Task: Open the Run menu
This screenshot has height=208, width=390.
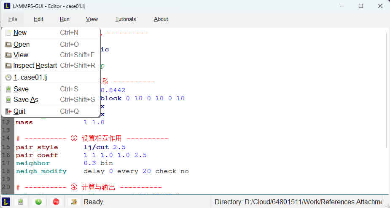Action: [x=65, y=19]
